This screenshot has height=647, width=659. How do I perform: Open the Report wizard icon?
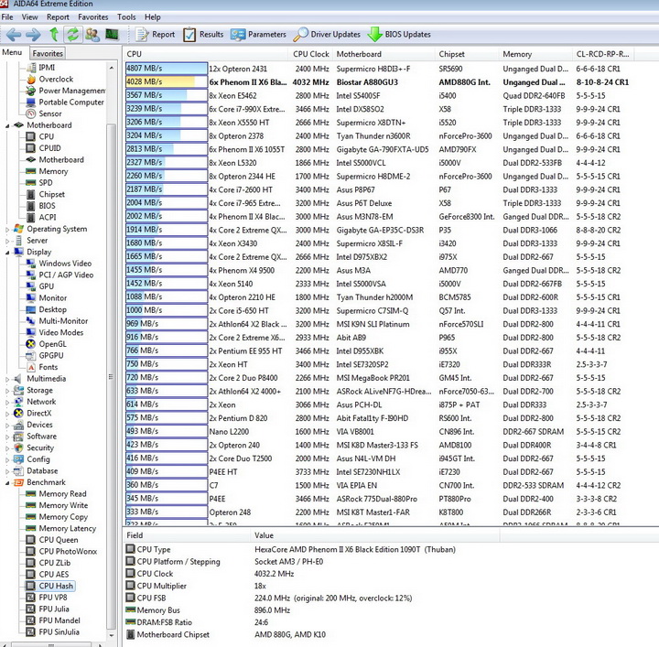pyautogui.click(x=142, y=35)
